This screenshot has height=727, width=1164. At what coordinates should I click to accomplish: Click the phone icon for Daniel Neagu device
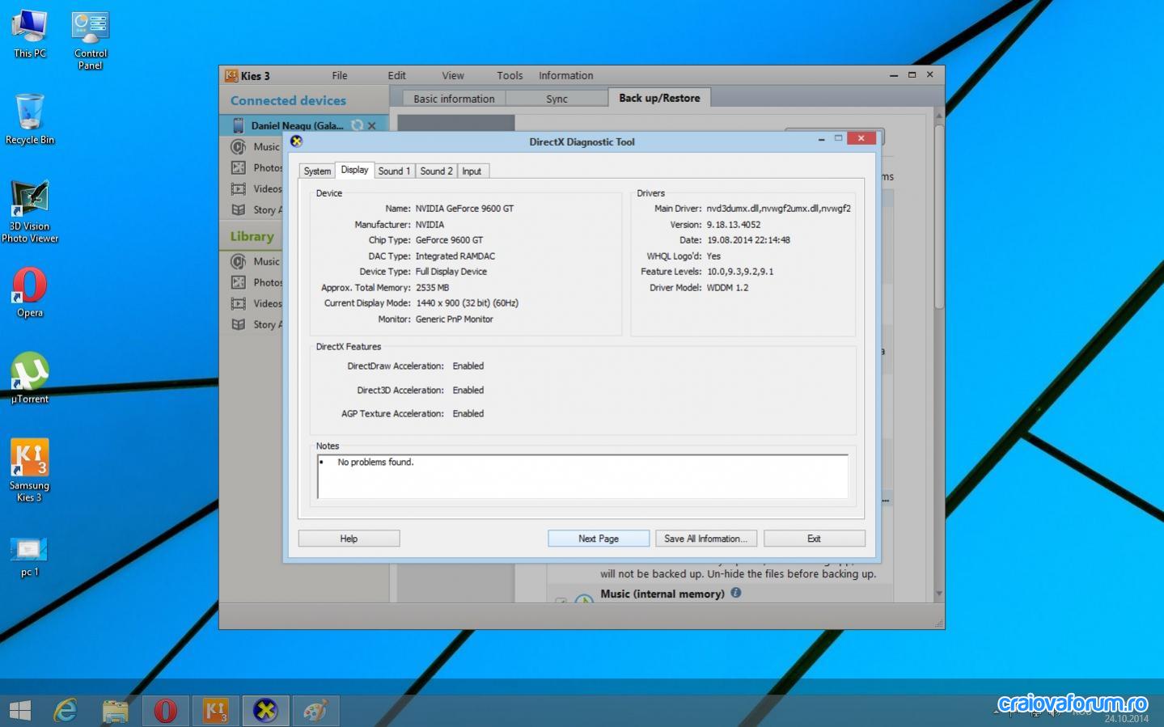239,125
